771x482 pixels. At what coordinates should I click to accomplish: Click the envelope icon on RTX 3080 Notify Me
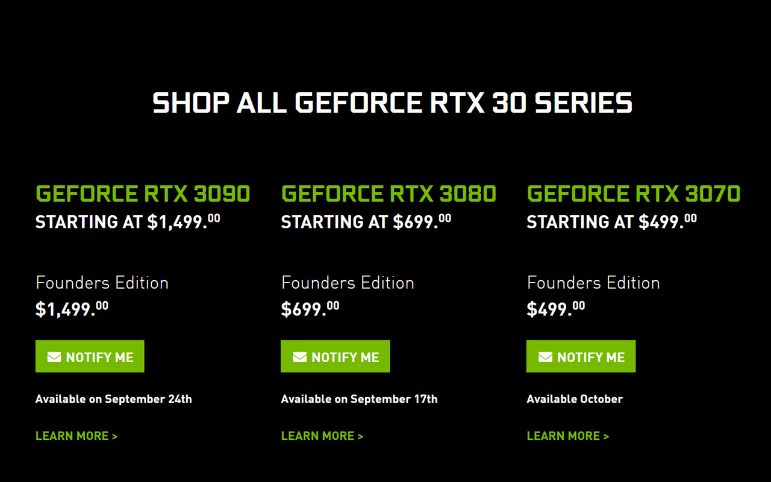point(298,356)
